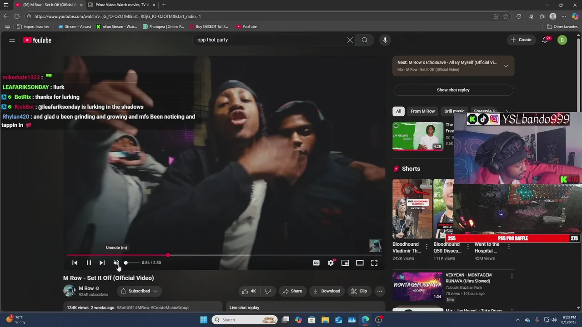Viewport: 582px width, 327px height.
Task: Open the YouTube hamburger guide menu
Action: [x=12, y=40]
